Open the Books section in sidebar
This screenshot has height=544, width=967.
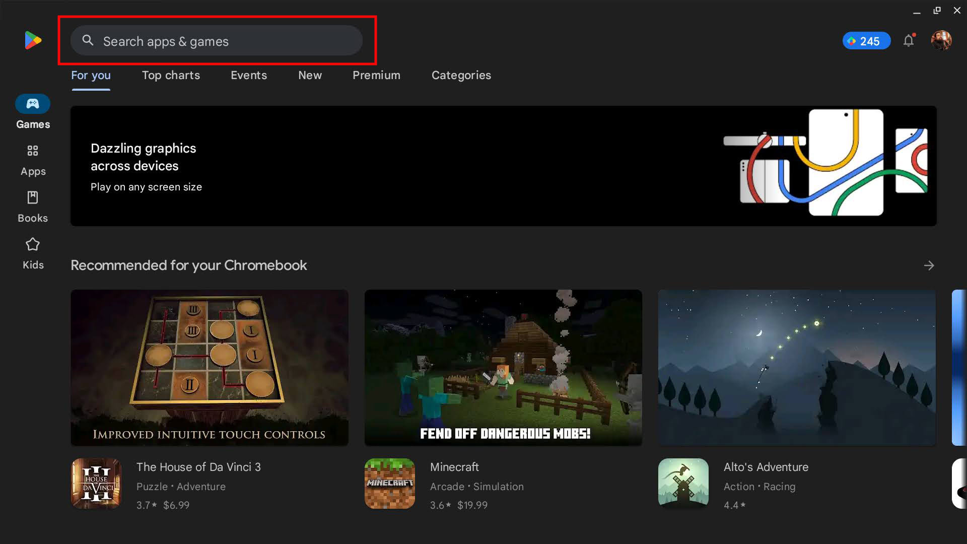tap(33, 207)
